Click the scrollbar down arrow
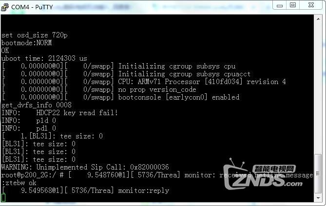This screenshot has width=326, height=206. point(318,198)
